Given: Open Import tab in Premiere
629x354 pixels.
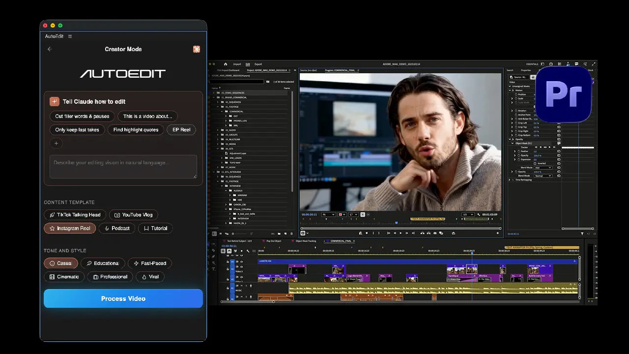Looking at the screenshot, I should click(237, 64).
